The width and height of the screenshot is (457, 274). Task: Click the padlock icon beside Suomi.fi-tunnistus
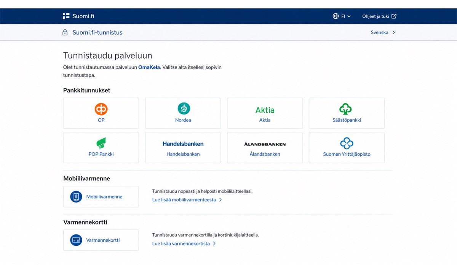(x=65, y=33)
